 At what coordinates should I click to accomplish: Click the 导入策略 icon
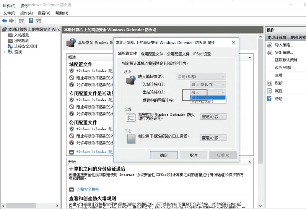click(269, 45)
